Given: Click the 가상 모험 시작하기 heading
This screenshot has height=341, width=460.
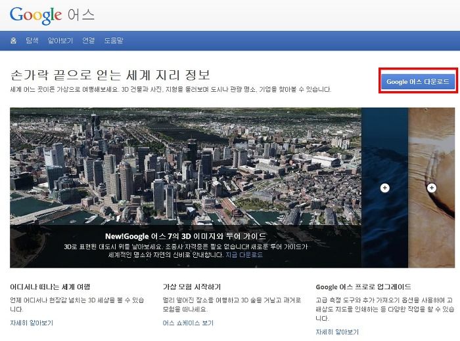Looking at the screenshot, I should (192, 287).
